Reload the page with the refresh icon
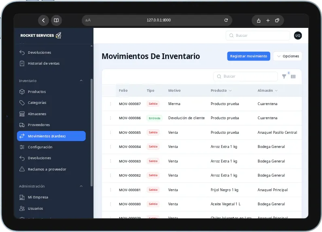This screenshot has width=322, height=232. point(226,20)
